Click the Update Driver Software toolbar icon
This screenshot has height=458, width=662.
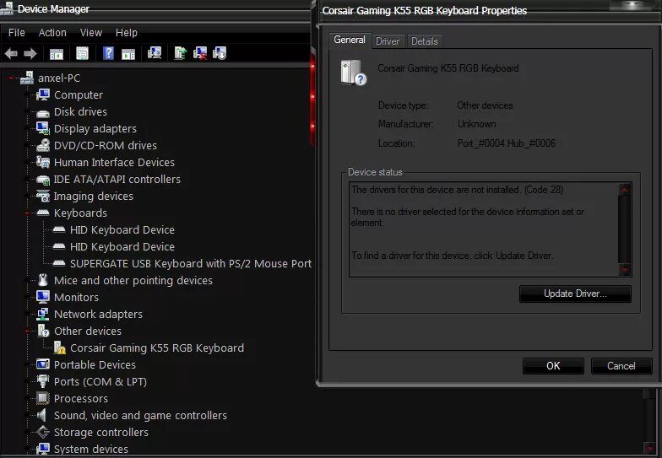click(x=181, y=53)
